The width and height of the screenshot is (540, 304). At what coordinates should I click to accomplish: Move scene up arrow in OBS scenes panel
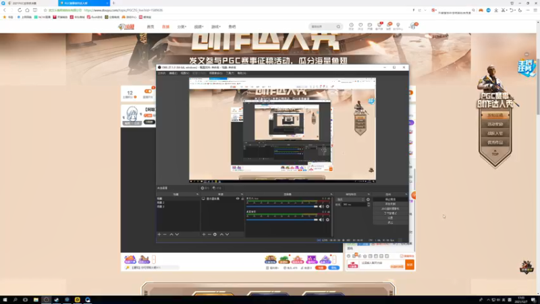tap(171, 234)
